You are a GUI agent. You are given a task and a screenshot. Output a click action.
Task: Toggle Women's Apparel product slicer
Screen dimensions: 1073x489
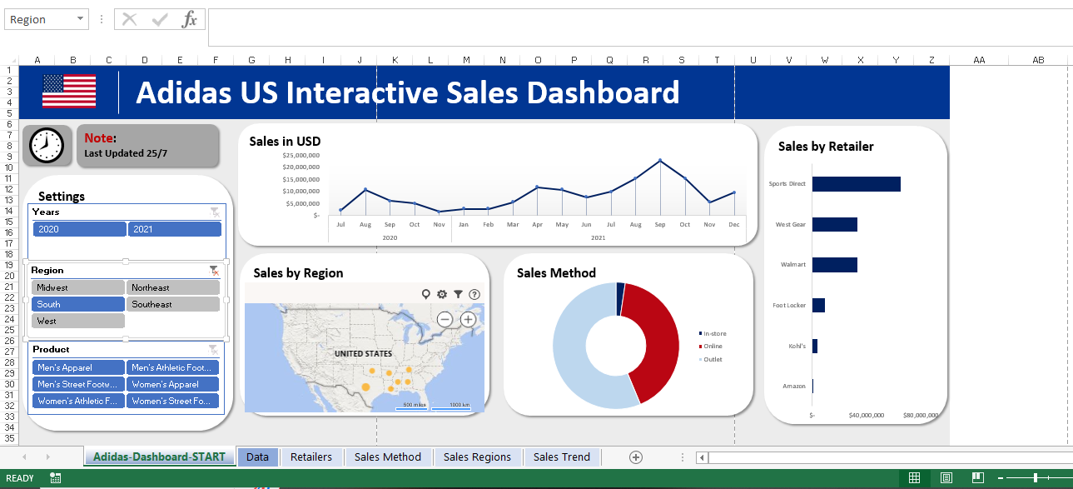click(172, 384)
